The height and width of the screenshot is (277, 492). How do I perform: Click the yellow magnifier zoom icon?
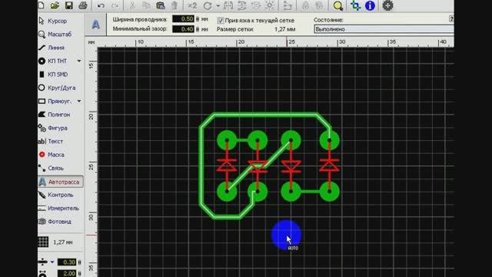[x=338, y=5]
